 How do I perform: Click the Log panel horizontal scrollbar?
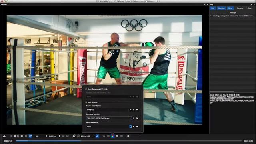coord(222,92)
